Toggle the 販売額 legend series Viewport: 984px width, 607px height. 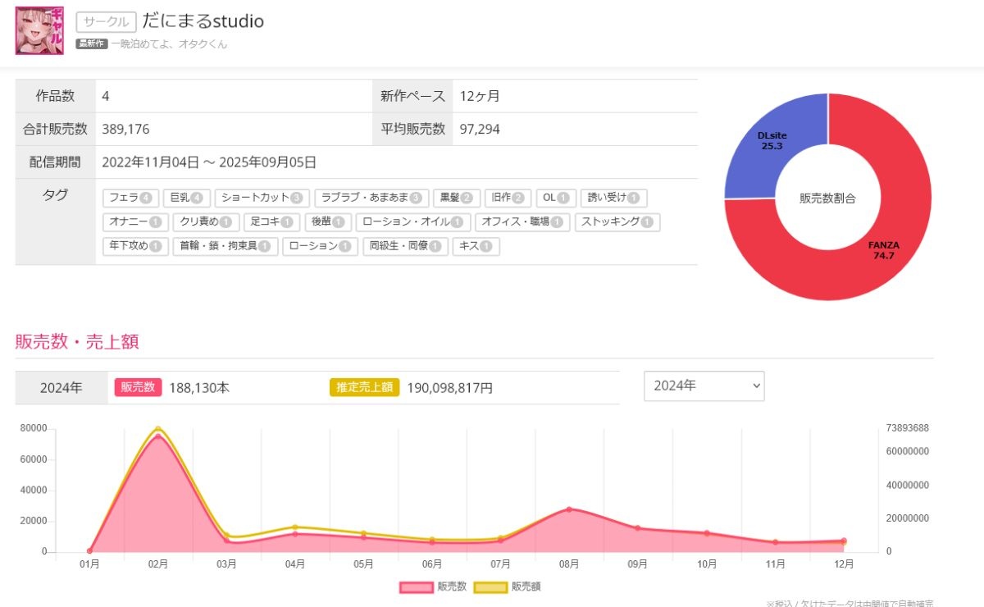tap(508, 586)
